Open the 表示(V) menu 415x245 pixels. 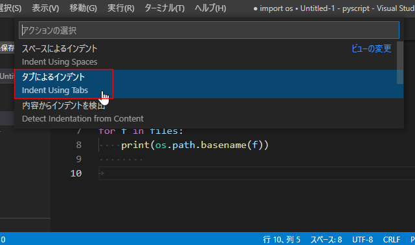45,8
